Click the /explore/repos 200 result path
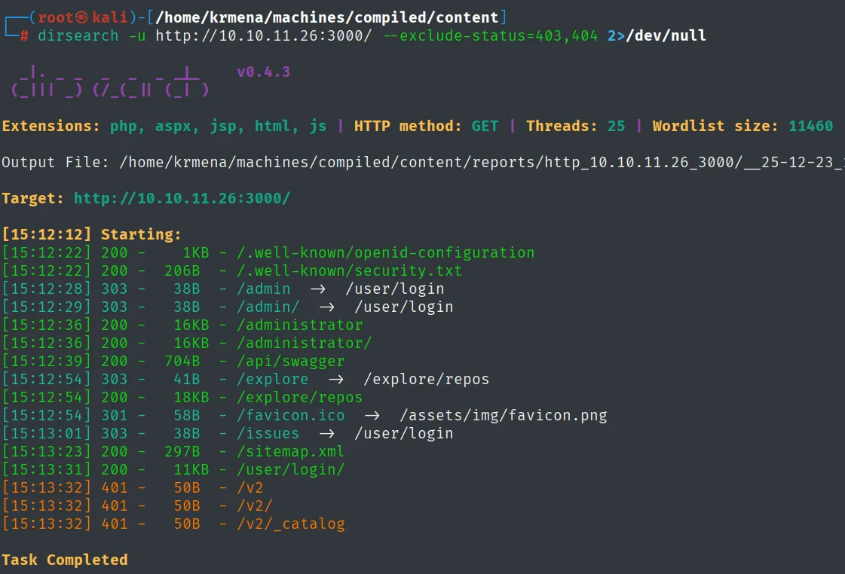Viewport: 845px width, 574px height. [x=299, y=397]
